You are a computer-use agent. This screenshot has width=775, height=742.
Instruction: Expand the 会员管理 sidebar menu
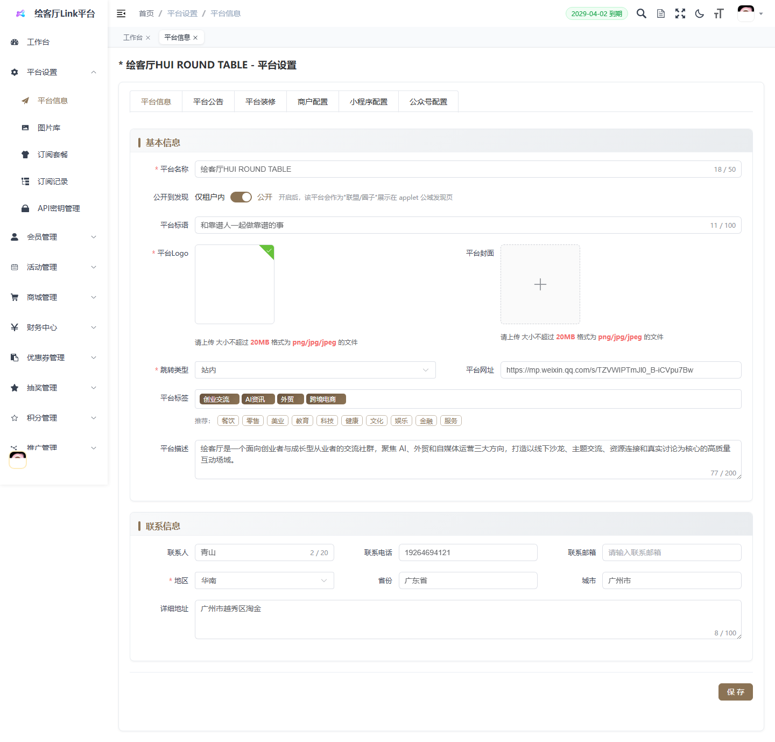(94, 237)
